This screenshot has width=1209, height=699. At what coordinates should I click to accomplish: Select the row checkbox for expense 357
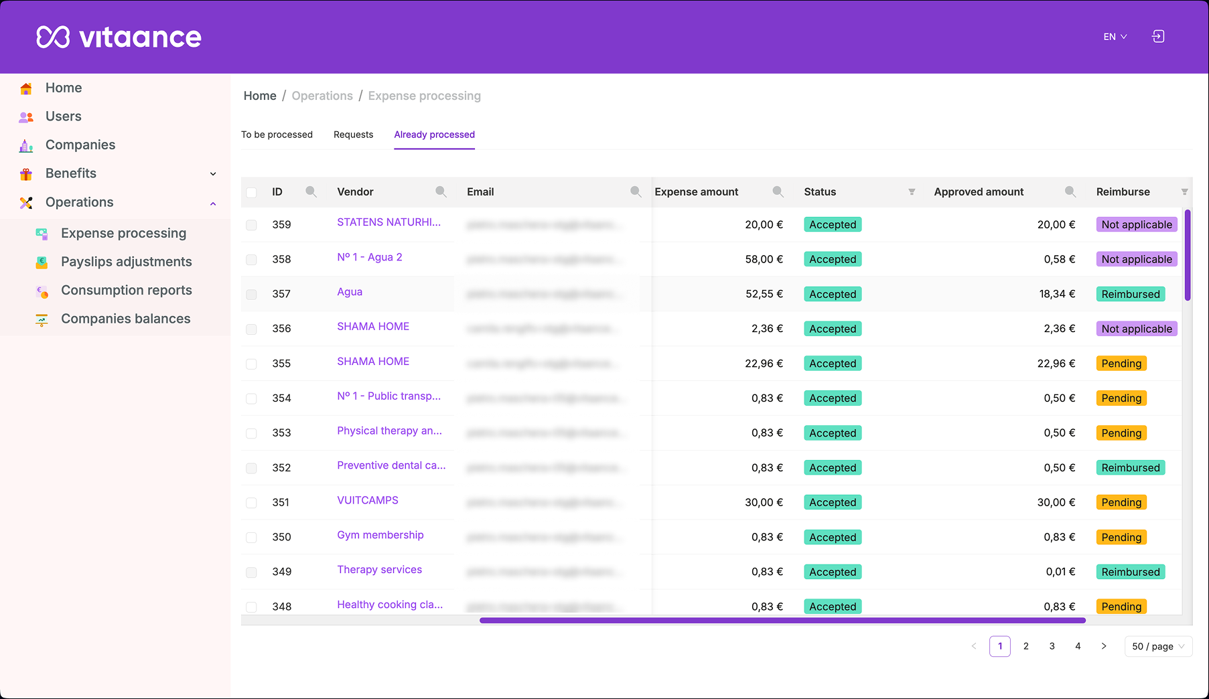point(251,294)
